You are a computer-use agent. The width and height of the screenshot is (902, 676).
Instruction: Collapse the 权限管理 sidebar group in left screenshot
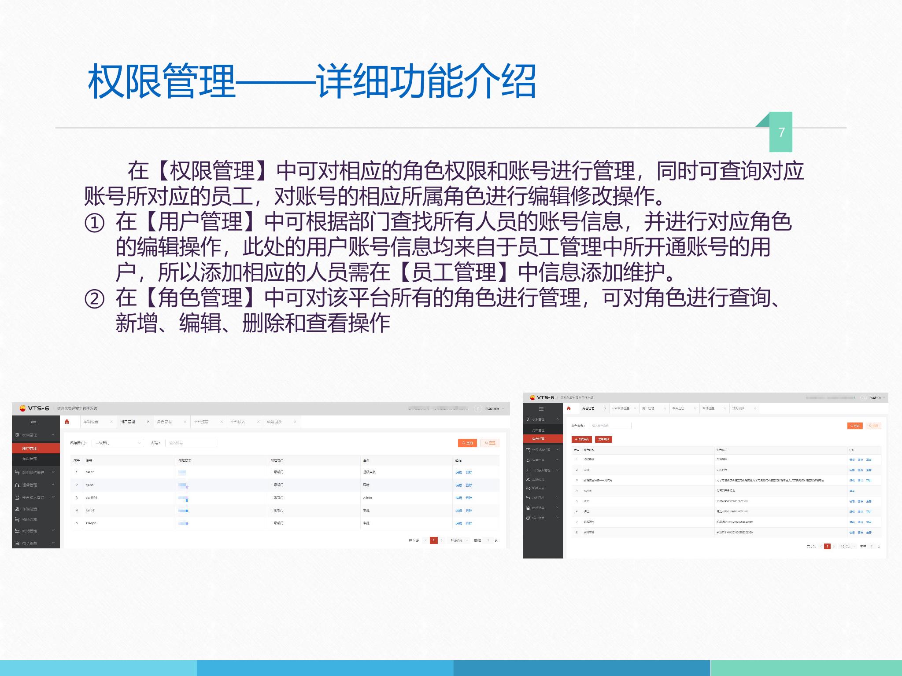coord(35,435)
